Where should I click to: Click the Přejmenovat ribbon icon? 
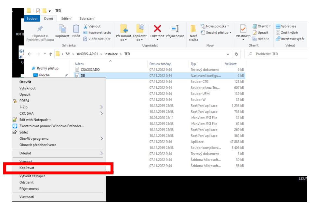point(175,29)
